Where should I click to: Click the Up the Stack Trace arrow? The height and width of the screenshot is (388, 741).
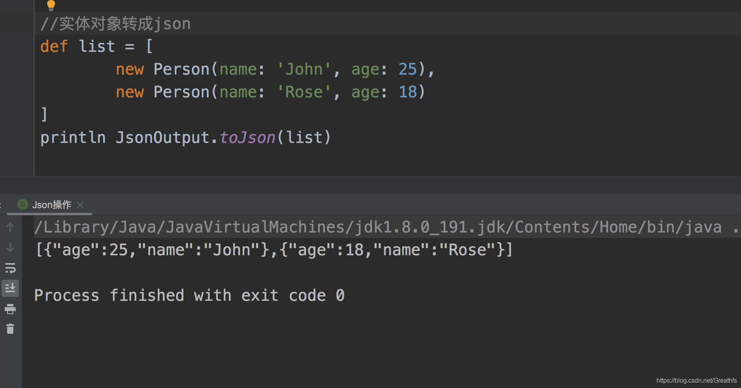pos(10,227)
